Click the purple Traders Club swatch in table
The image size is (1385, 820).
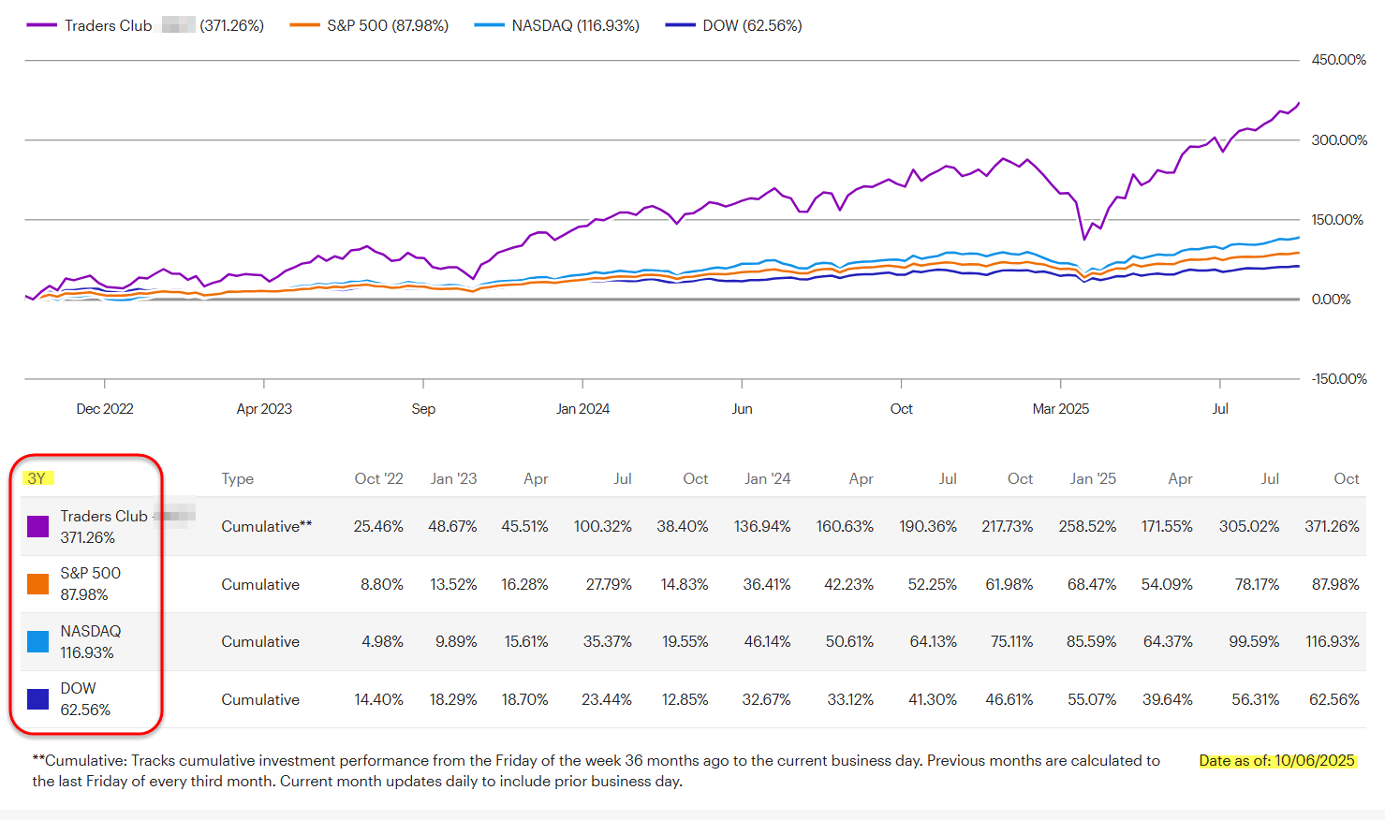[38, 526]
